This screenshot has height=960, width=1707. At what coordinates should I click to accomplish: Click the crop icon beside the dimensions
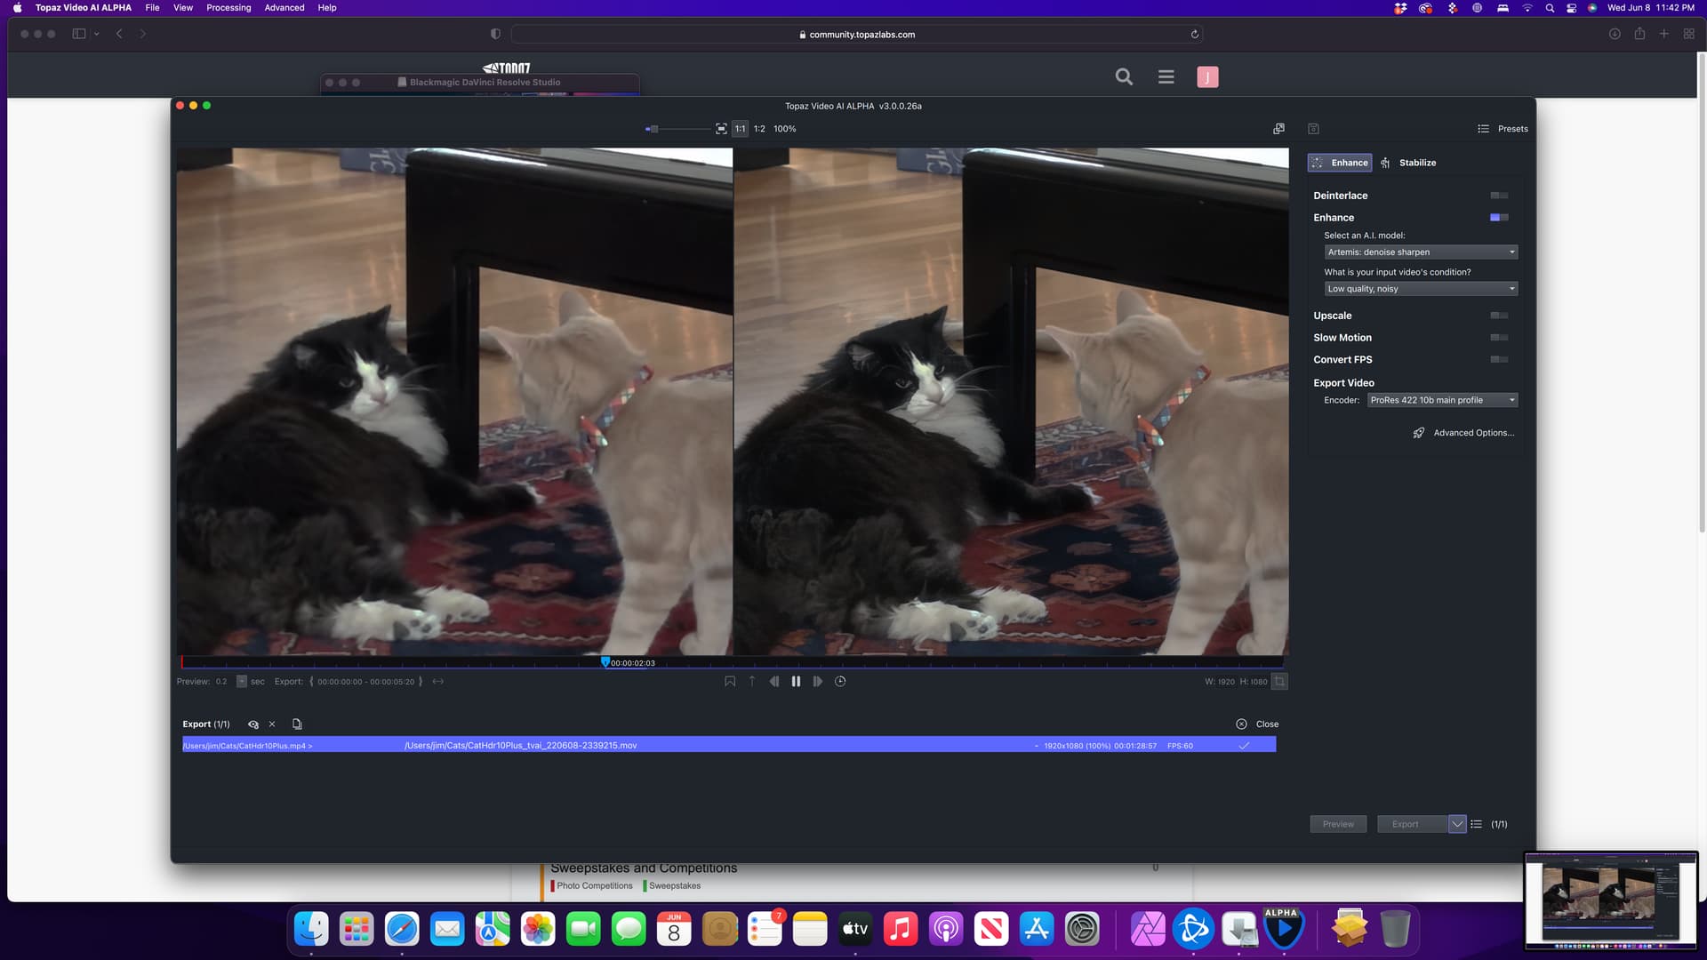pyautogui.click(x=1279, y=682)
